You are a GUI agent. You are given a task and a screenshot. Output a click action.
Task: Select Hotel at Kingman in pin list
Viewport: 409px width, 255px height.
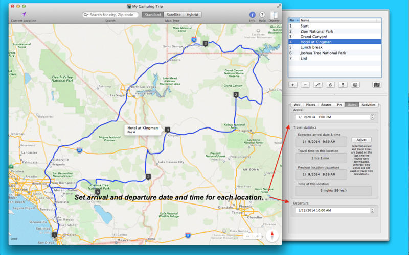click(335, 42)
